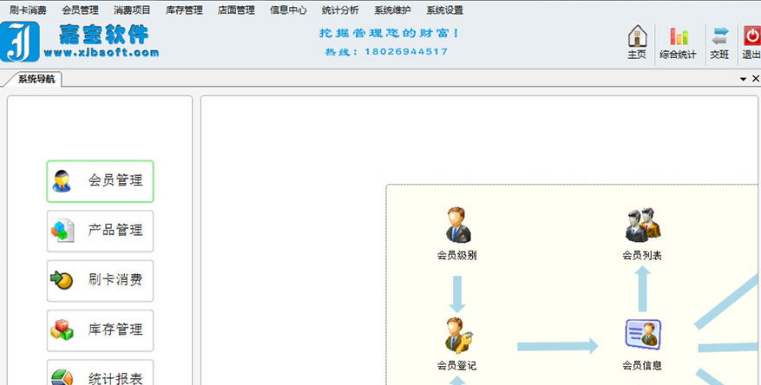Open the 刷卡消费 menu
Viewport: 761px width, 385px height.
tap(28, 10)
